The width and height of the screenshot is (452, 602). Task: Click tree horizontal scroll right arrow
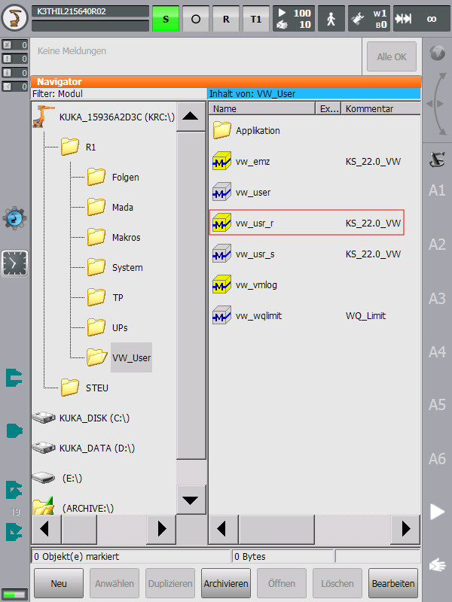(162, 529)
